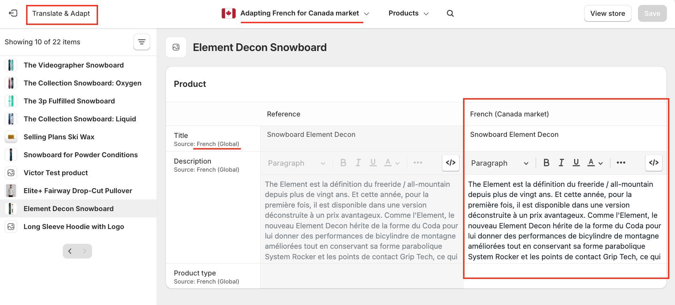Click Victor Test product placeholder icon
This screenshot has width=675, height=305.
11,173
